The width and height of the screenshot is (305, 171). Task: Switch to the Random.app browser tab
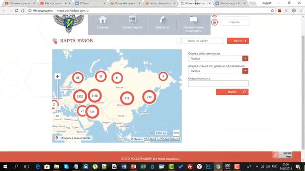pyautogui.click(x=231, y=3)
